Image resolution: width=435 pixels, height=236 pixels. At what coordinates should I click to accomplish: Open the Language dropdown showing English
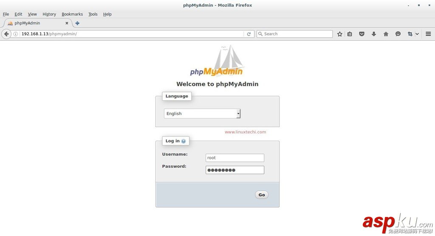(x=202, y=114)
